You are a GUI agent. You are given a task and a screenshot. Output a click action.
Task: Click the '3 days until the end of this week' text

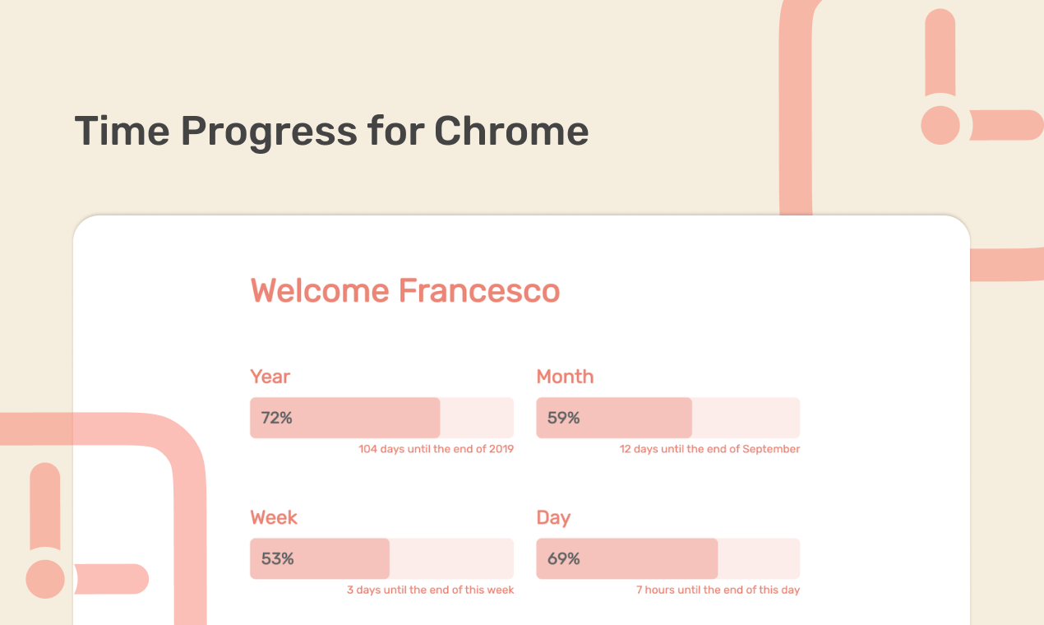point(429,590)
